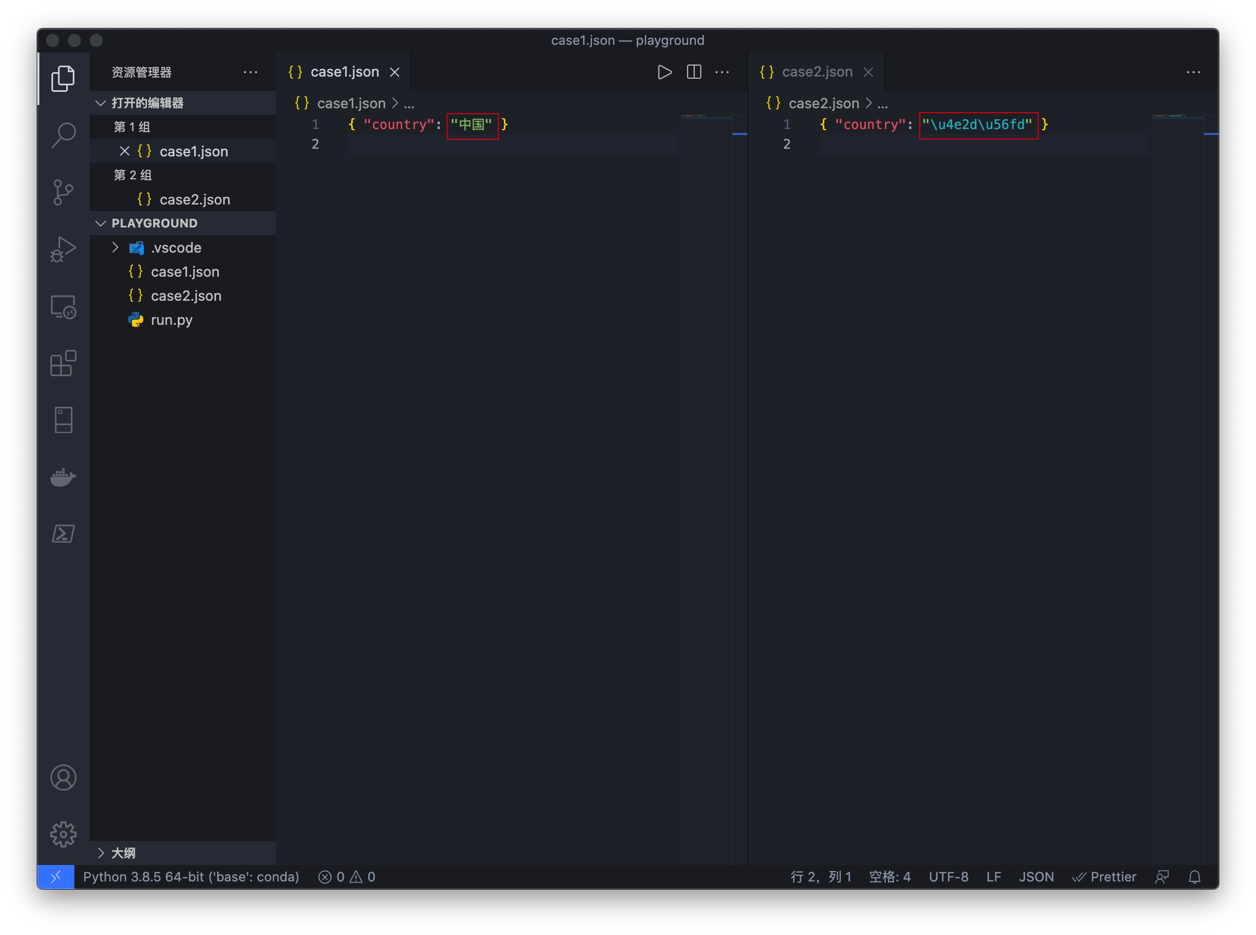1256x935 pixels.
Task: Split the editor to the right
Action: (694, 72)
